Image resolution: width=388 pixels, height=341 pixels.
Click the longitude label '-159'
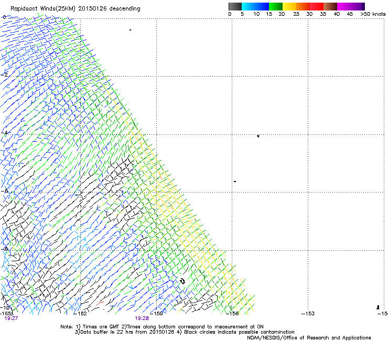point(156,314)
